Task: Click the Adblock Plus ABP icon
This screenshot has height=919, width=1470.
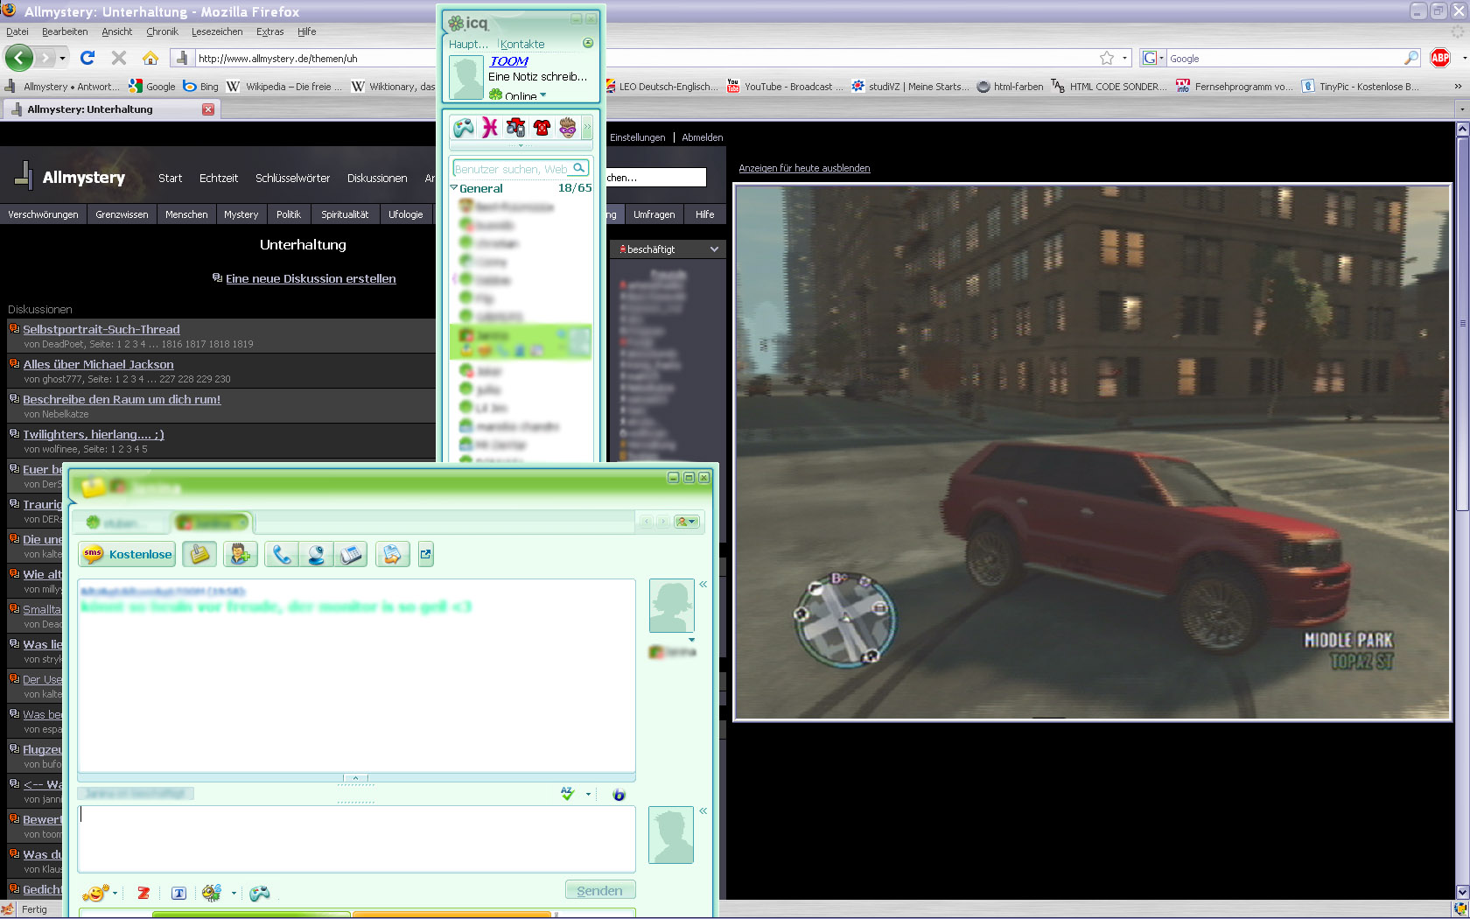Action: pyautogui.click(x=1440, y=58)
